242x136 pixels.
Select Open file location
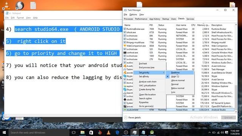pyautogui.click(x=147, y=94)
